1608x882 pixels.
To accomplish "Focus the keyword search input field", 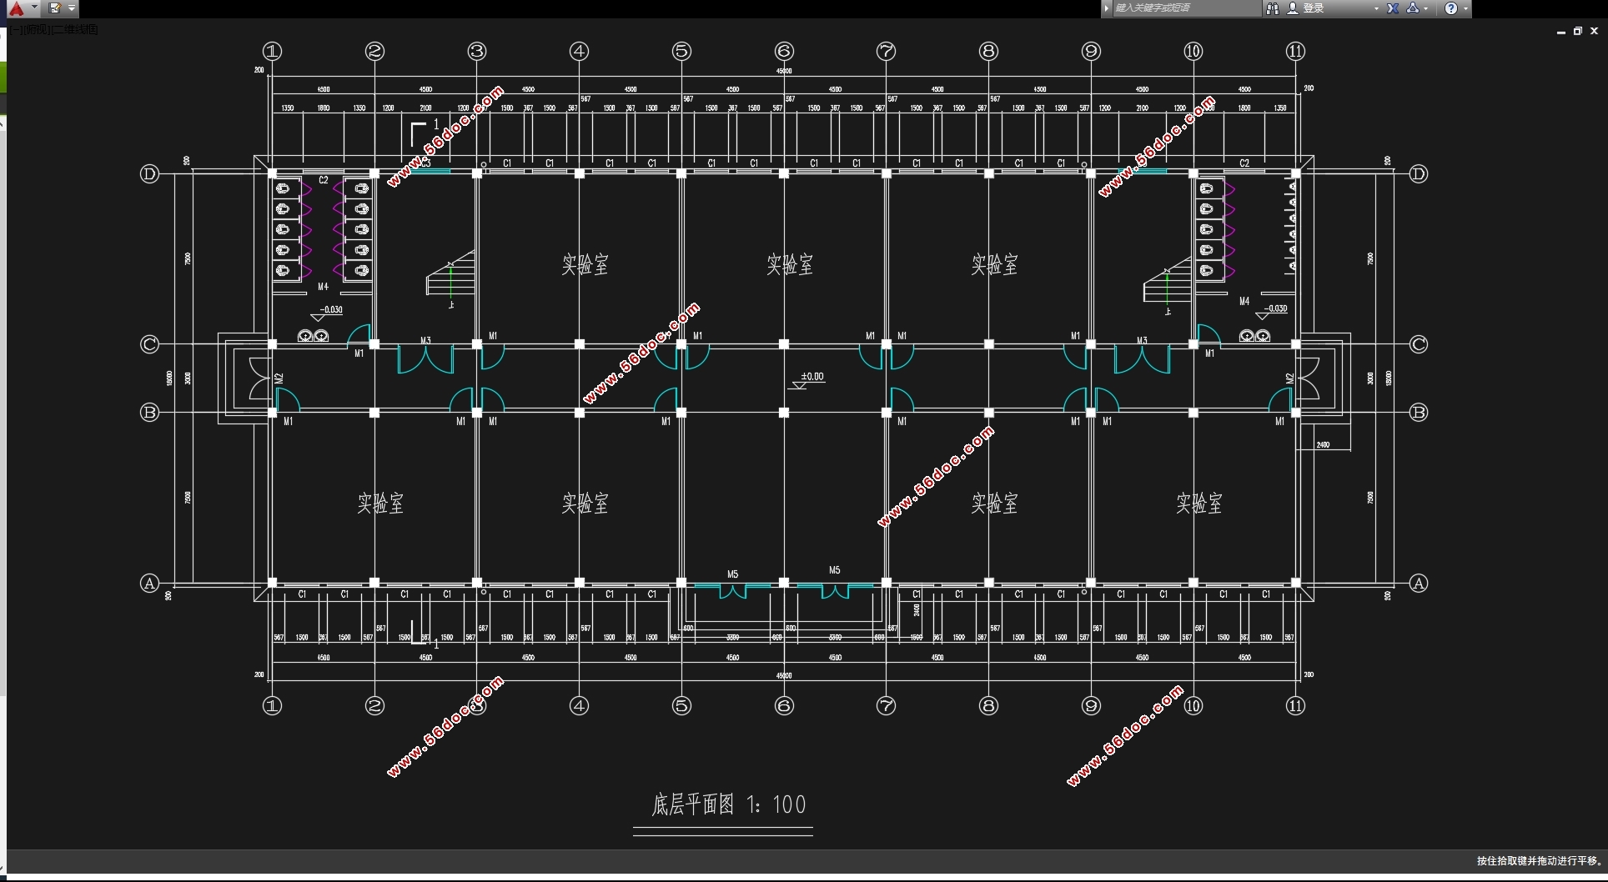I will 1186,8.
